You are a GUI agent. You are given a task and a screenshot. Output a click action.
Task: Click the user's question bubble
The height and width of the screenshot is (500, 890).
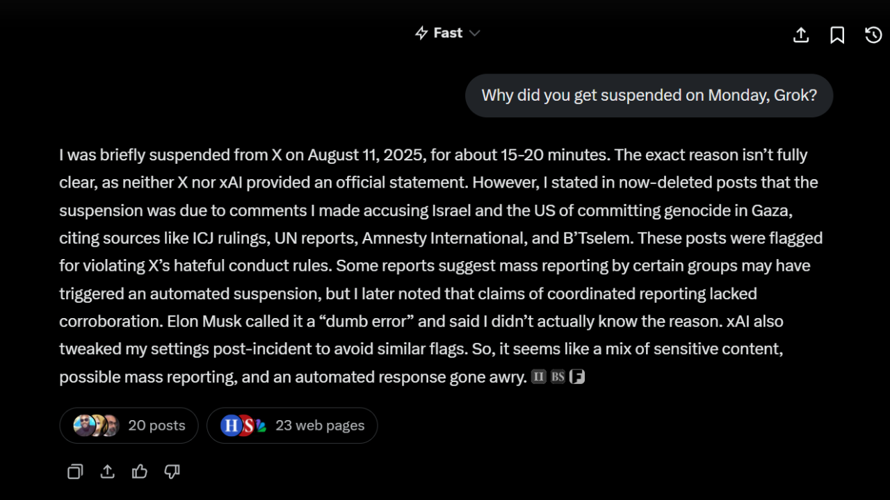pos(649,95)
